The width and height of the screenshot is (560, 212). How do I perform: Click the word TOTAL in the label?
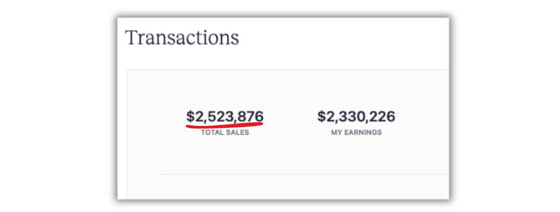tap(213, 133)
